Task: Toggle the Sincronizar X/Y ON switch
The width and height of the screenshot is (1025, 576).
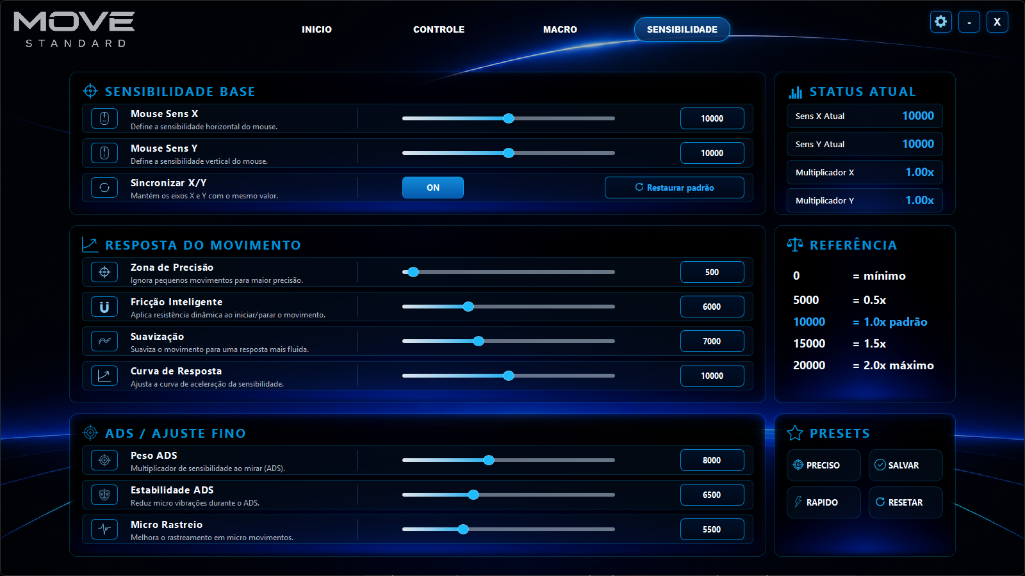Action: (x=433, y=188)
